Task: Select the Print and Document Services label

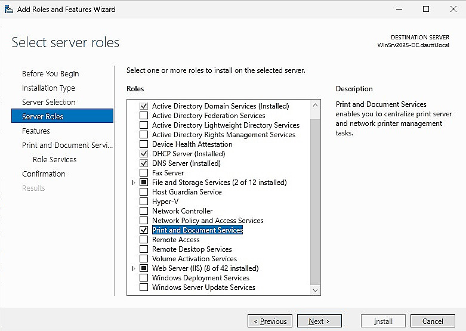Action: (197, 230)
